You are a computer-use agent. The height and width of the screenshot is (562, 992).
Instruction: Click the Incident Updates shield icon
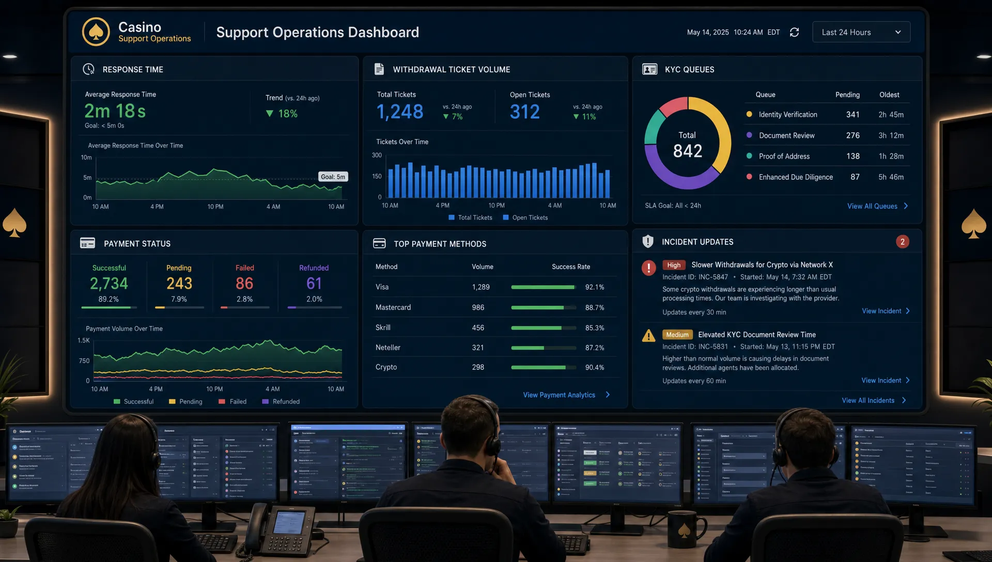tap(647, 241)
